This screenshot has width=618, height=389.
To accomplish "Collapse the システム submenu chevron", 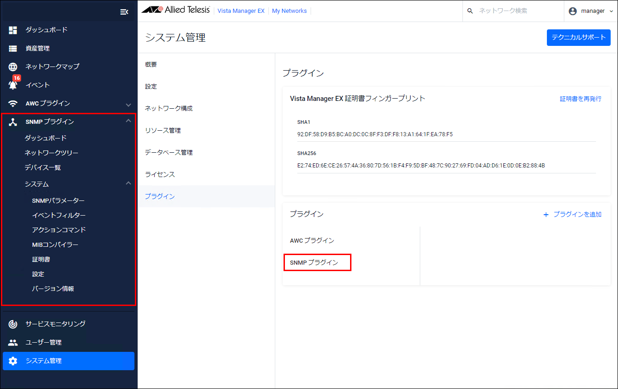I will [128, 183].
